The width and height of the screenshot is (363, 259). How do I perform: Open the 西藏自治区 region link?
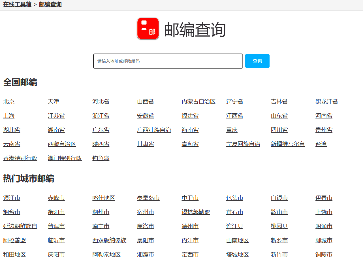coord(62,144)
